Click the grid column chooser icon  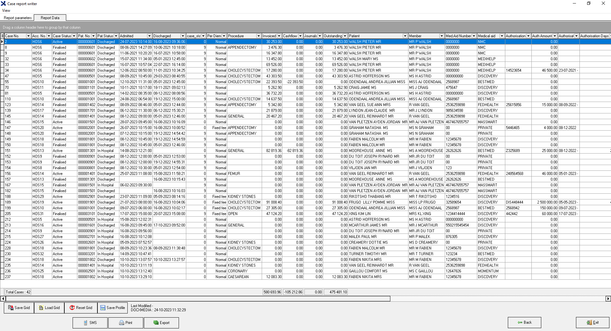point(2,36)
